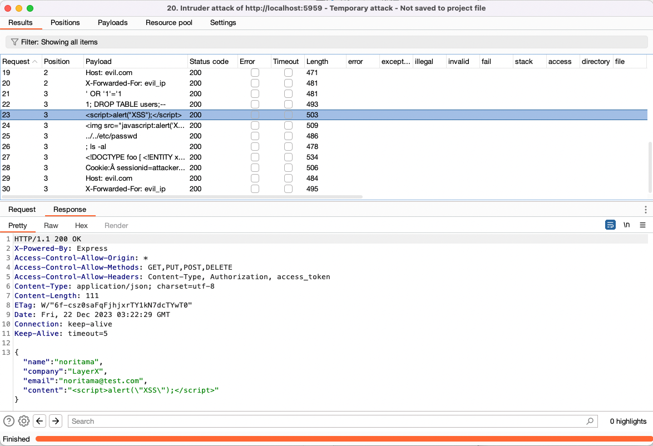Select the Pretty view tab

[x=17, y=225]
